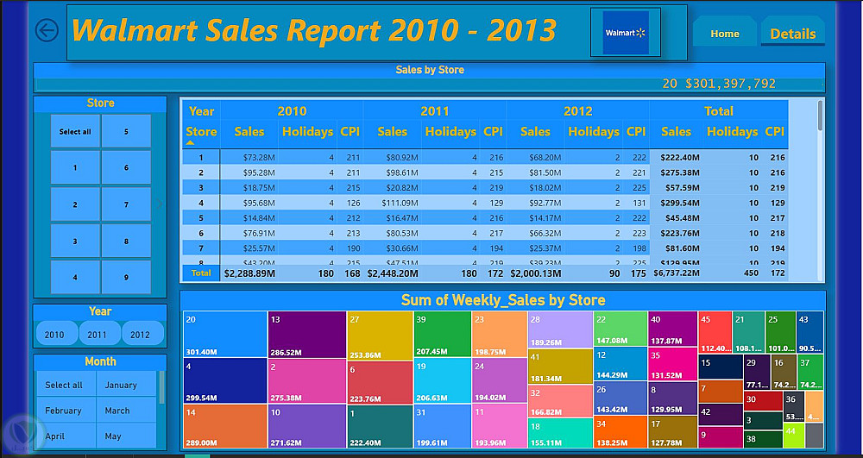Click store 41 treemap tile

560,367
